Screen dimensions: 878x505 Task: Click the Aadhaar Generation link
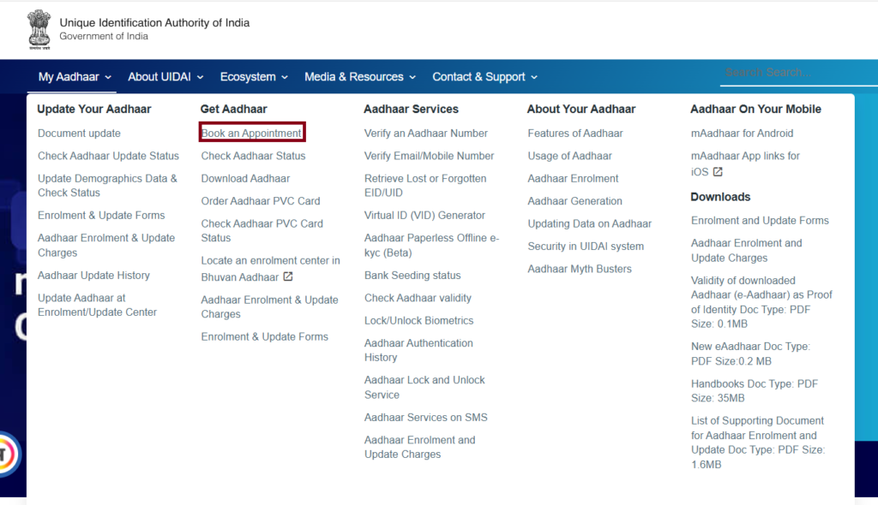pos(574,201)
